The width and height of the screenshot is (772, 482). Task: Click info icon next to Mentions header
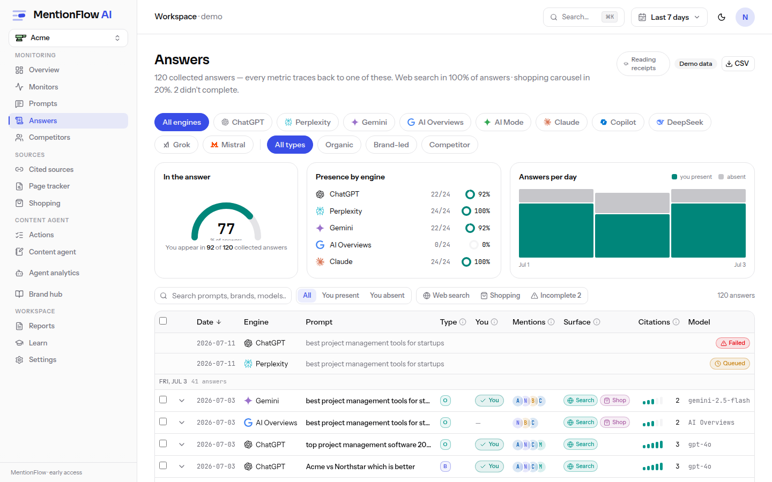tap(551, 322)
